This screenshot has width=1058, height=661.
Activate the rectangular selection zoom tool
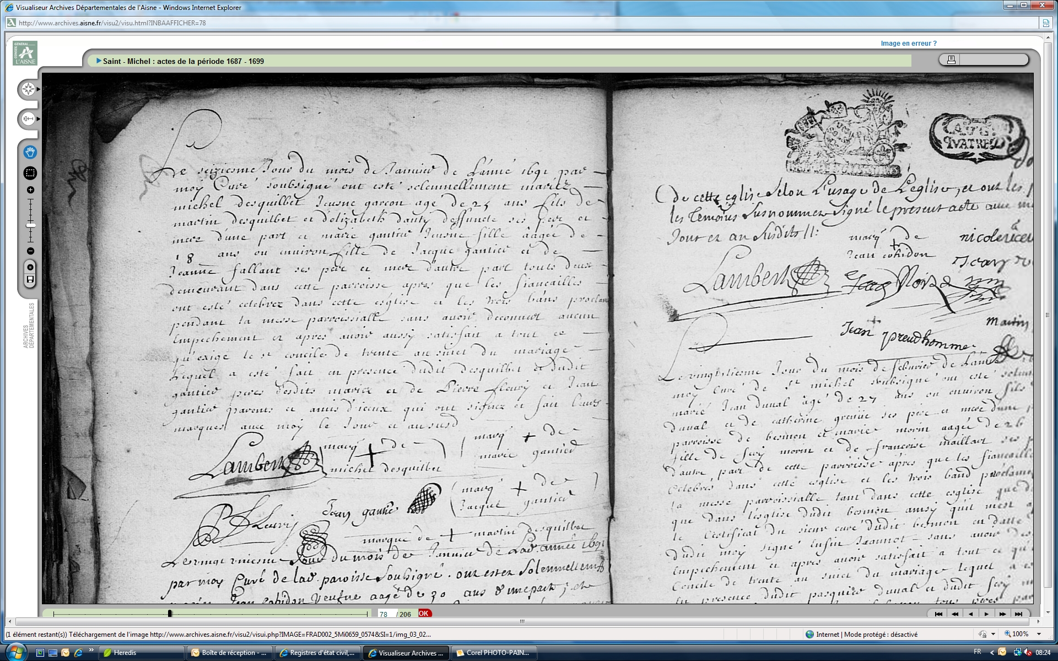point(30,173)
